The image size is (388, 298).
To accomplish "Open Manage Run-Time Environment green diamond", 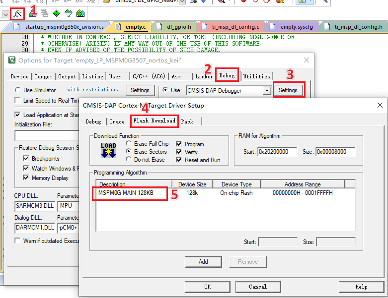I will [x=57, y=13].
